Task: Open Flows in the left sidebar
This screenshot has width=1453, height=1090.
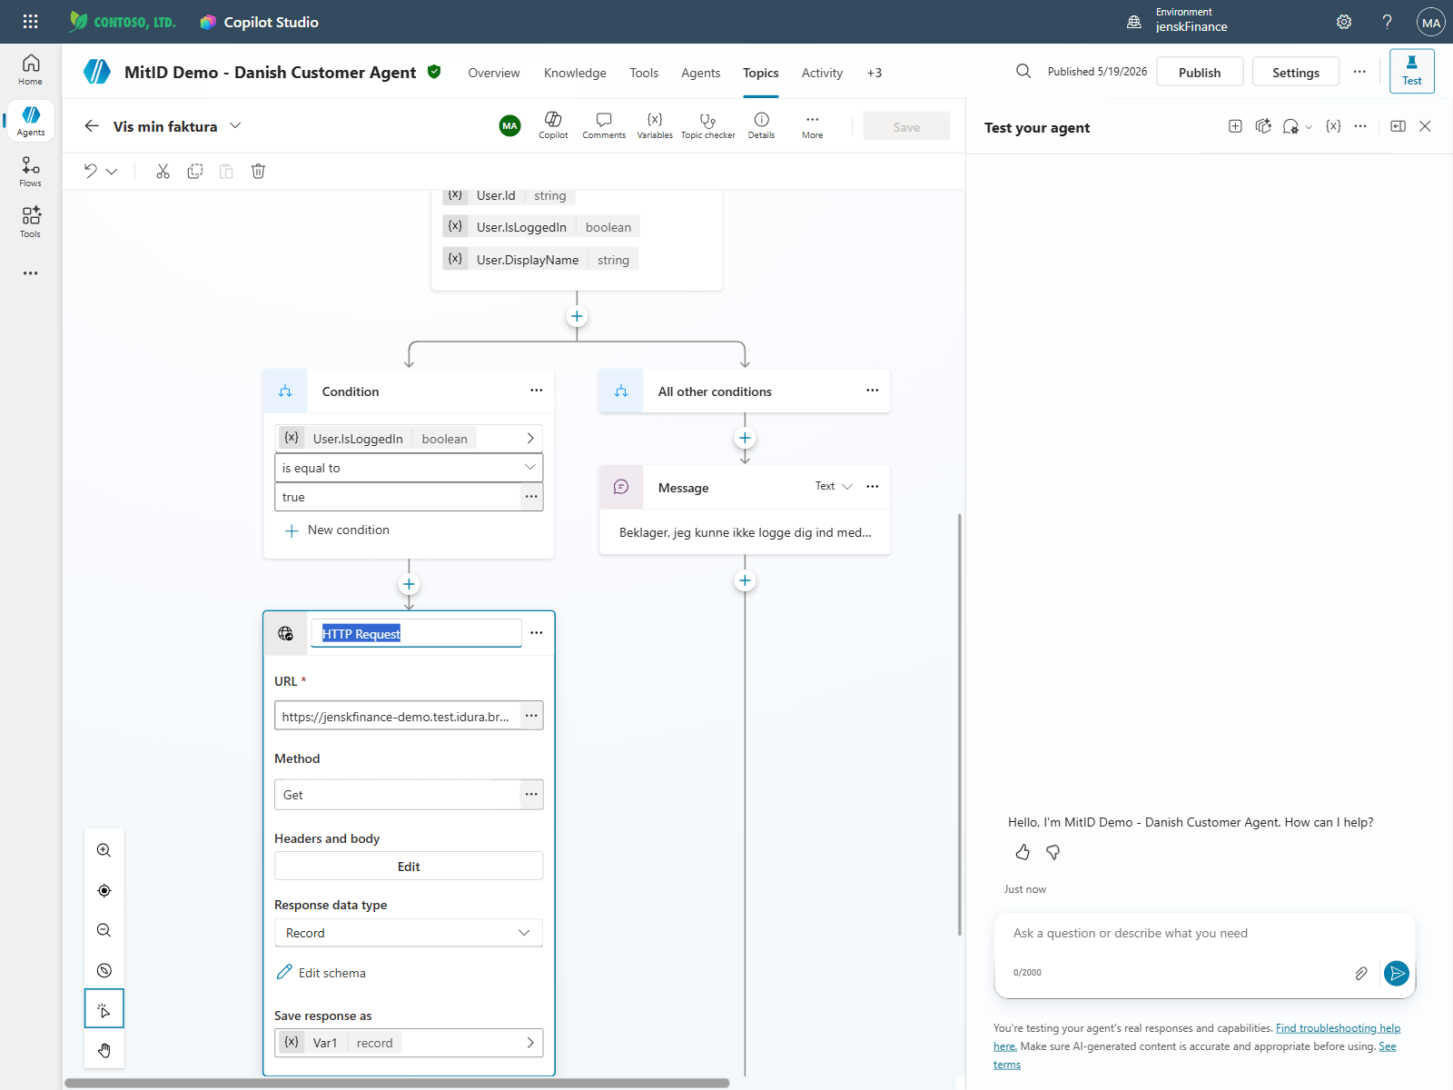Action: pyautogui.click(x=30, y=172)
